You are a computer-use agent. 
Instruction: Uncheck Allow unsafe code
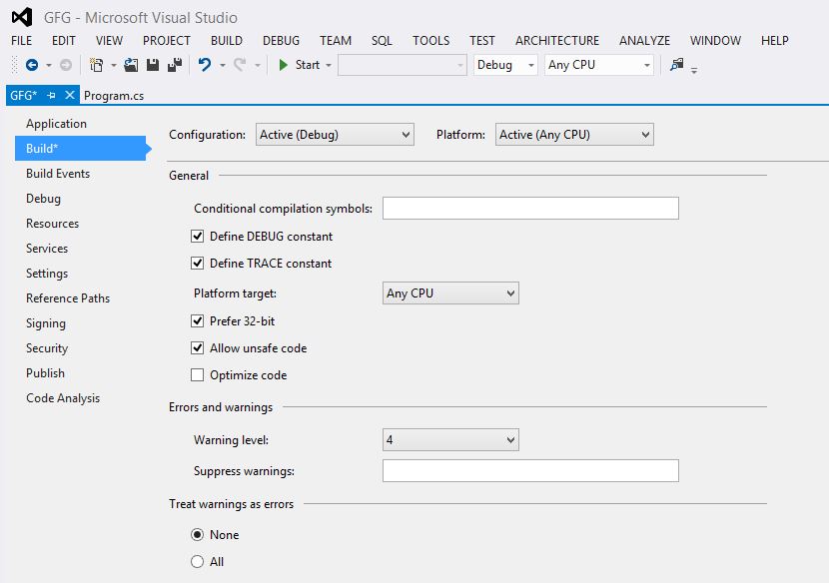tap(197, 347)
